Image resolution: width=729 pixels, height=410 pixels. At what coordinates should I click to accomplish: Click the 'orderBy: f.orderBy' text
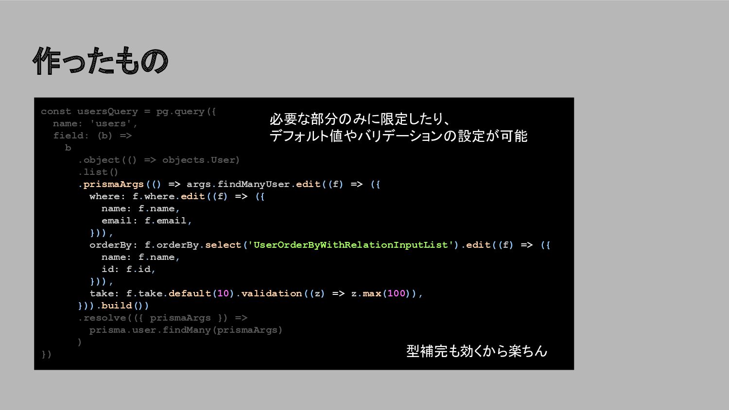[144, 245]
